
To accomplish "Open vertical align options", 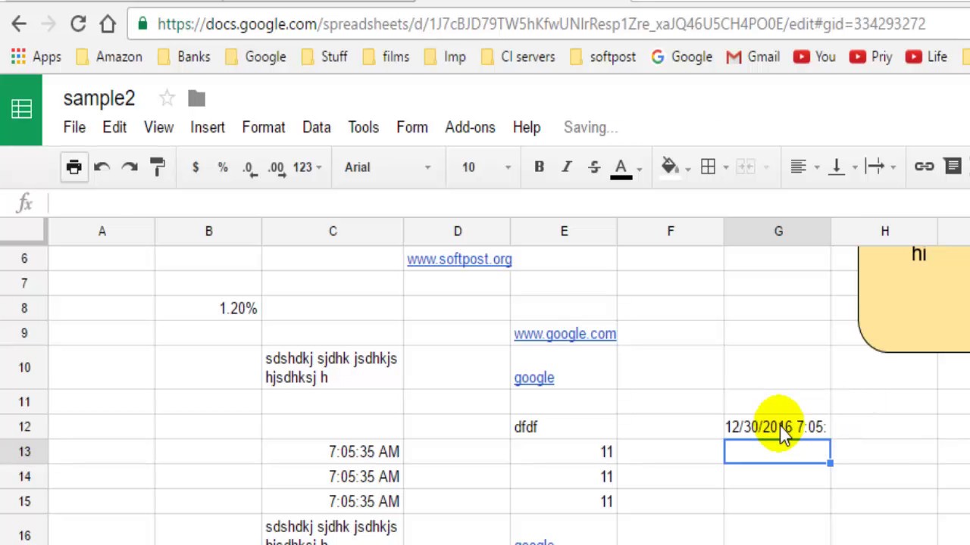I will [837, 167].
